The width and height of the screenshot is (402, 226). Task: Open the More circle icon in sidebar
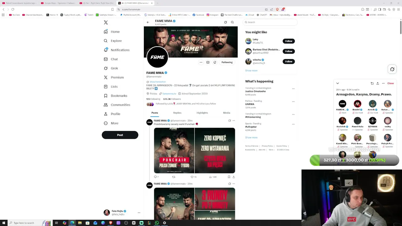[x=106, y=123]
